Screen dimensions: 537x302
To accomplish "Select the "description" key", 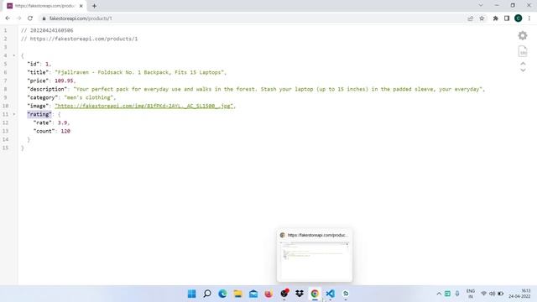I will click(x=47, y=89).
